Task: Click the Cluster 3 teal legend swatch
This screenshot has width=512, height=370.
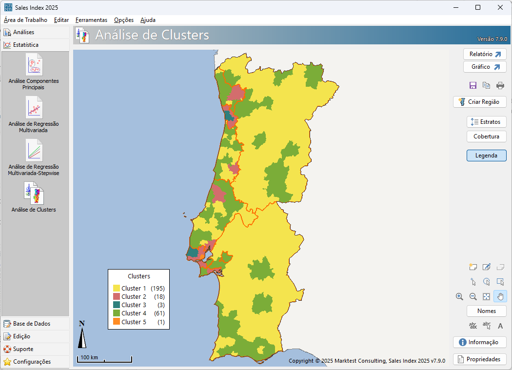Action: (x=117, y=305)
